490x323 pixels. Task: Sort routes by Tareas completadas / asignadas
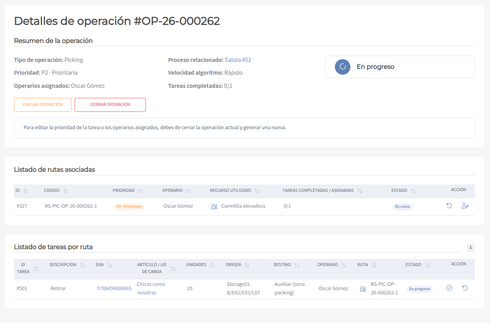tap(360, 191)
